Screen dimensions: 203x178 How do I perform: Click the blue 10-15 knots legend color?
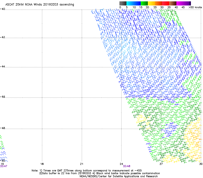point(137,3)
